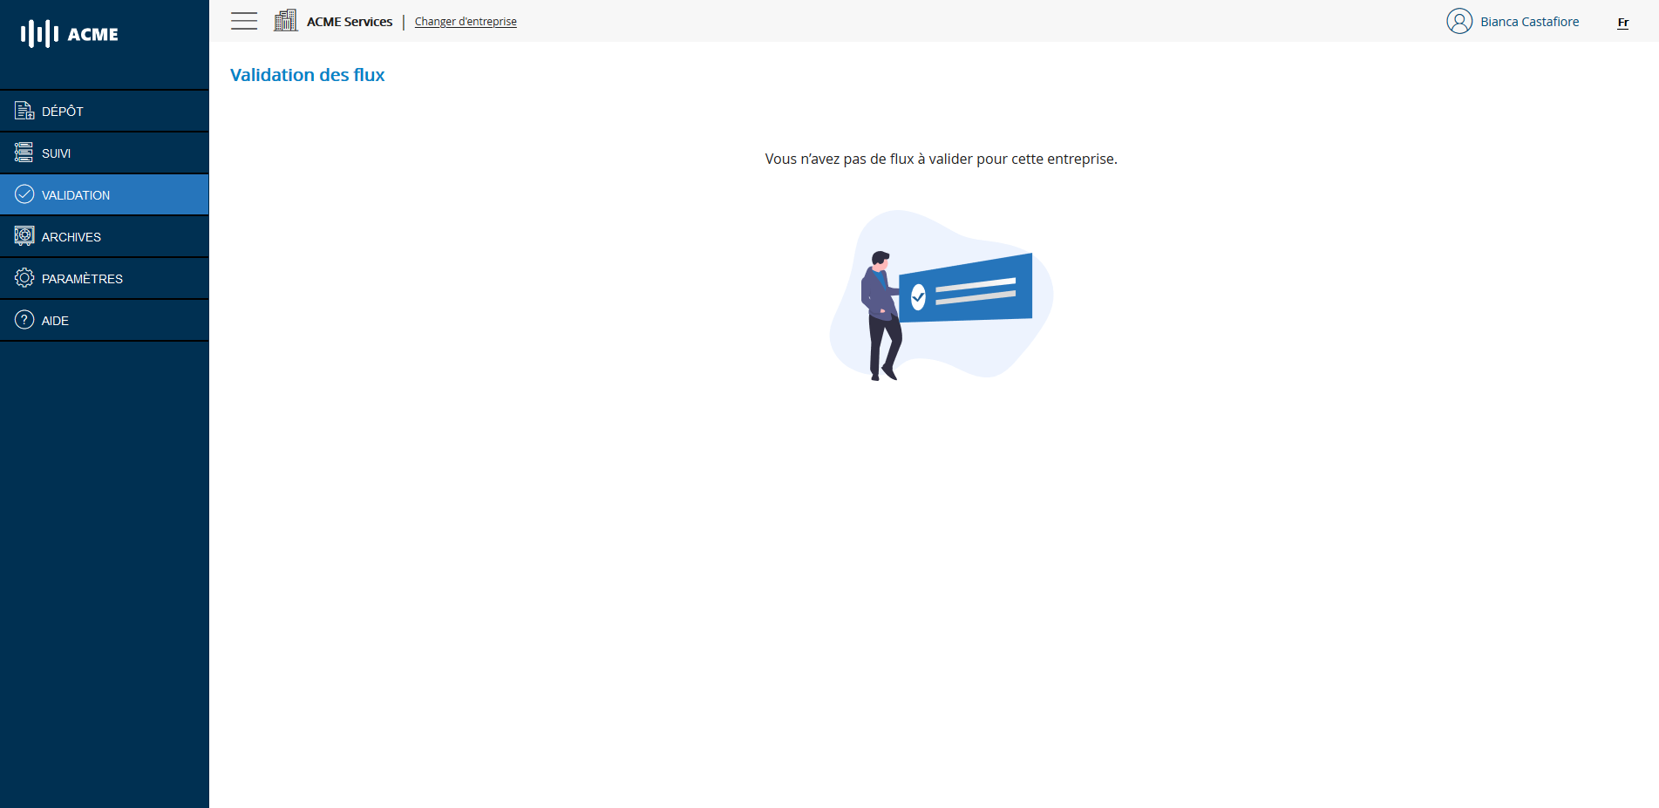The height and width of the screenshot is (808, 1659).
Task: Click the Suivi list icon in sidebar
Action: [x=24, y=153]
